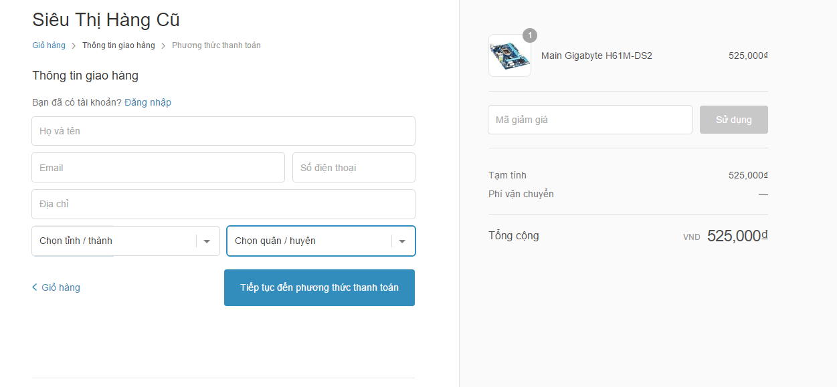The height and width of the screenshot is (387, 837).
Task: Open the Gigabyte mainboard product thumbnail
Action: tap(510, 55)
